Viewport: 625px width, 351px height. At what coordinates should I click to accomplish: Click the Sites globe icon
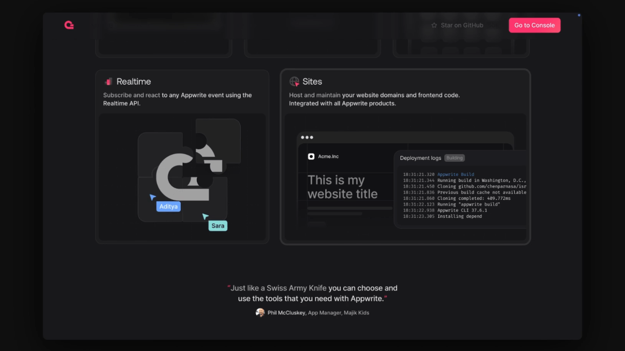pos(294,82)
